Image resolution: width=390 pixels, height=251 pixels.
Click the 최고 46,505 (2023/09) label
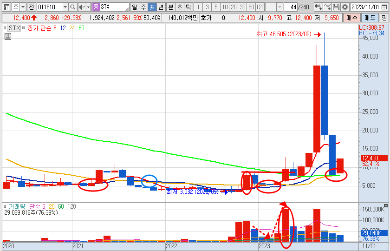(284, 34)
